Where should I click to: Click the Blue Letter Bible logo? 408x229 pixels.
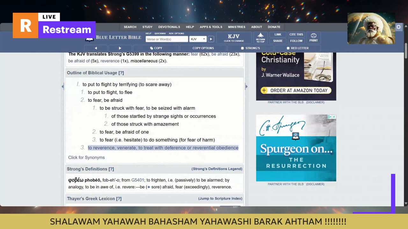pos(113,38)
